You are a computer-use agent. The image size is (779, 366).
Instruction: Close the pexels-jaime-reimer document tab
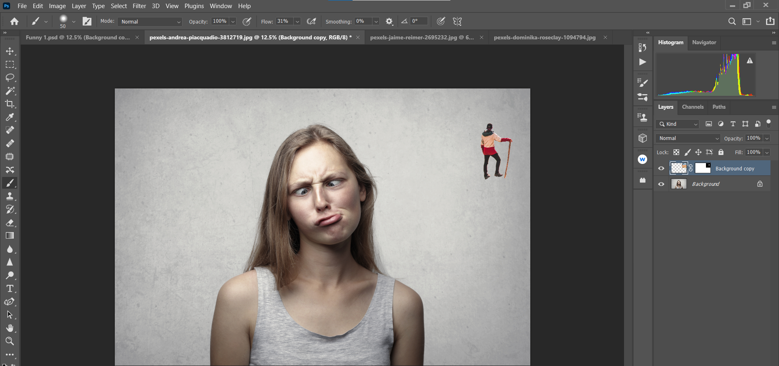pos(482,37)
